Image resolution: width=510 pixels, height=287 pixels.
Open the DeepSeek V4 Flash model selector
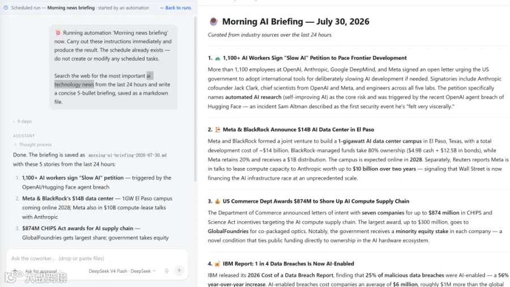coord(122,271)
